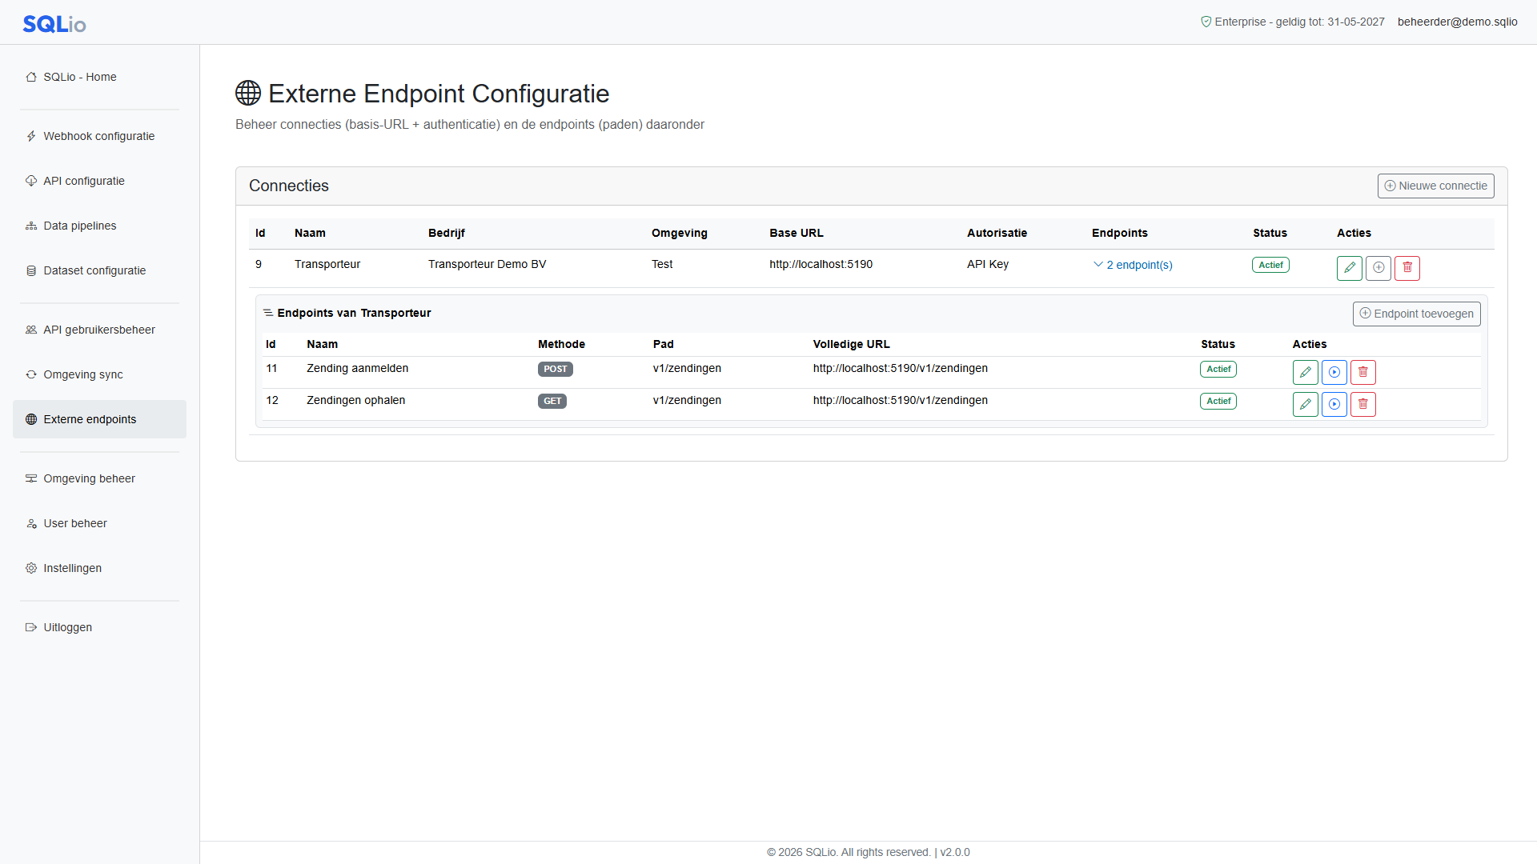The image size is (1537, 864).
Task: Click the beheerder@demo.sqlio account label
Action: (x=1457, y=22)
